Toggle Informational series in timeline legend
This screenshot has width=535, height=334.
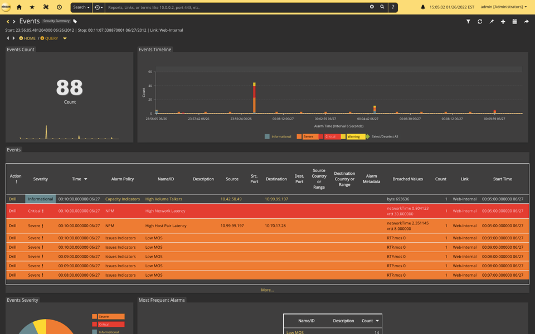click(x=281, y=137)
